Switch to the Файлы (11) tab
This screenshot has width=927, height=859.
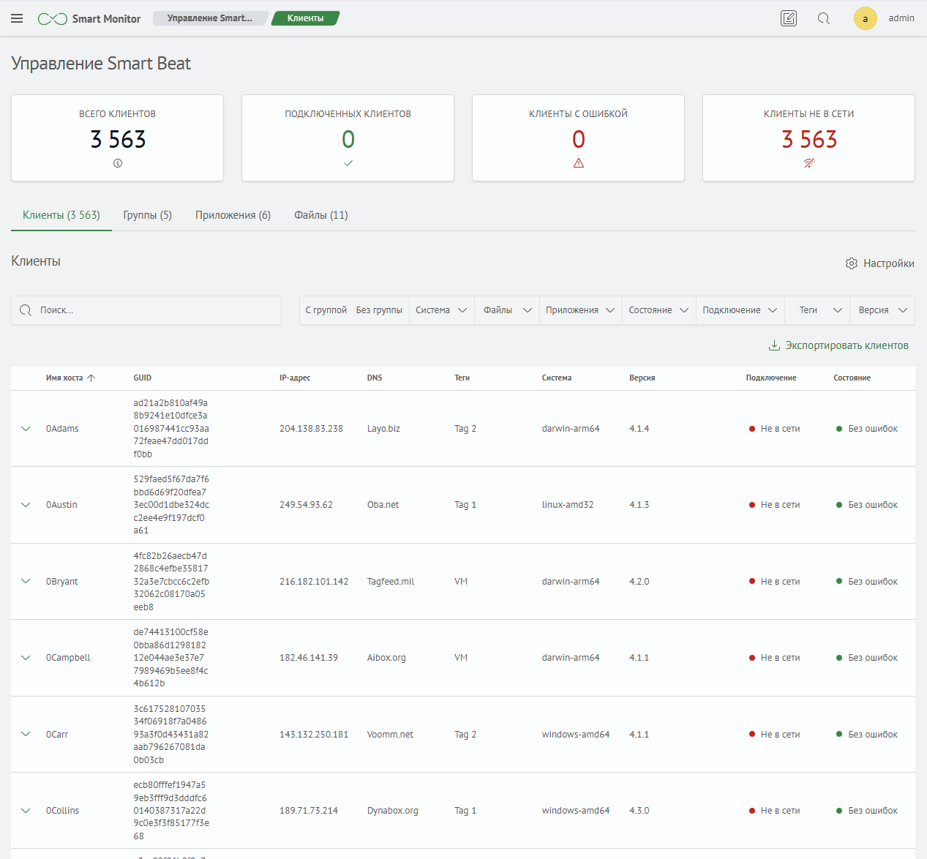[x=321, y=215]
